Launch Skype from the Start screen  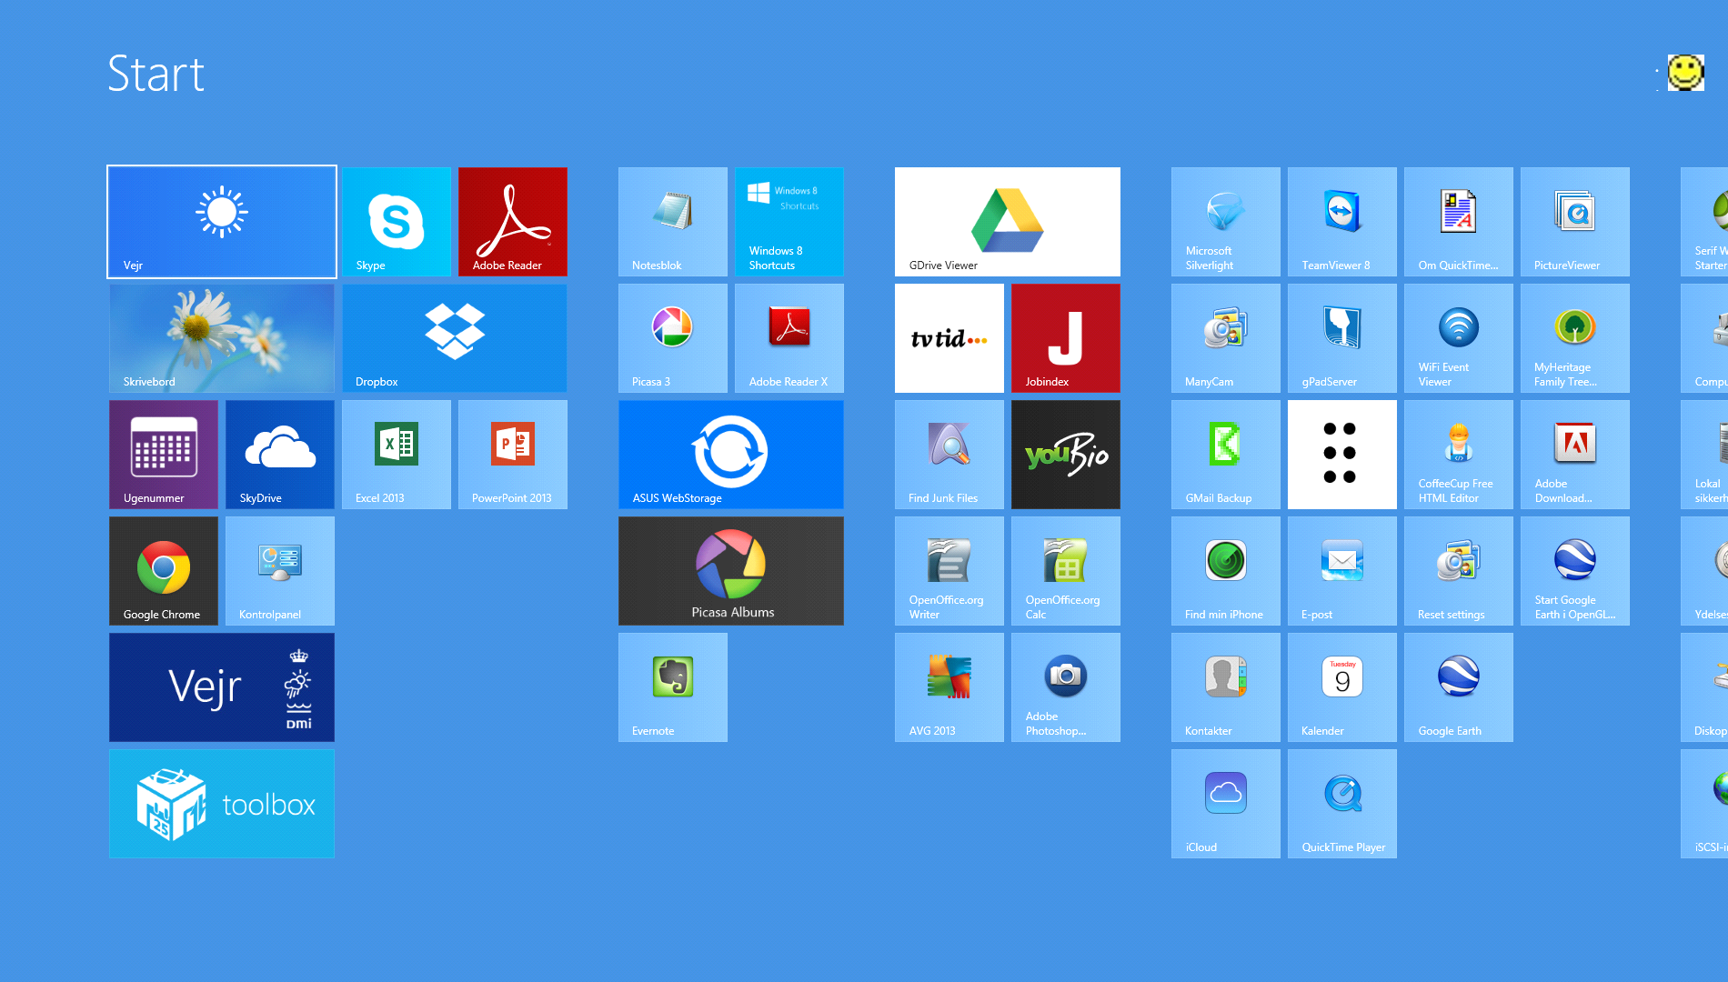[x=397, y=222]
